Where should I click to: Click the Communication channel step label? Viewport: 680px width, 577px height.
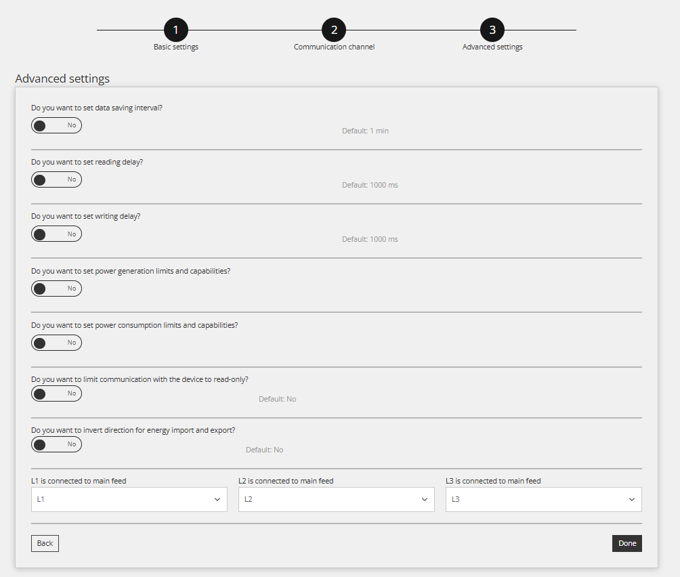(334, 47)
